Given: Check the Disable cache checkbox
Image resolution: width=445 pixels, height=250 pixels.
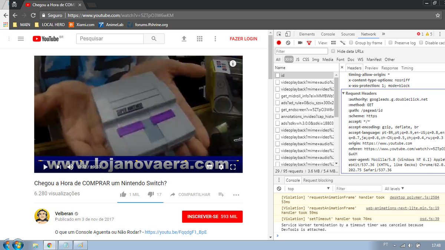Looking at the screenshot, I should pyautogui.click(x=422, y=43).
